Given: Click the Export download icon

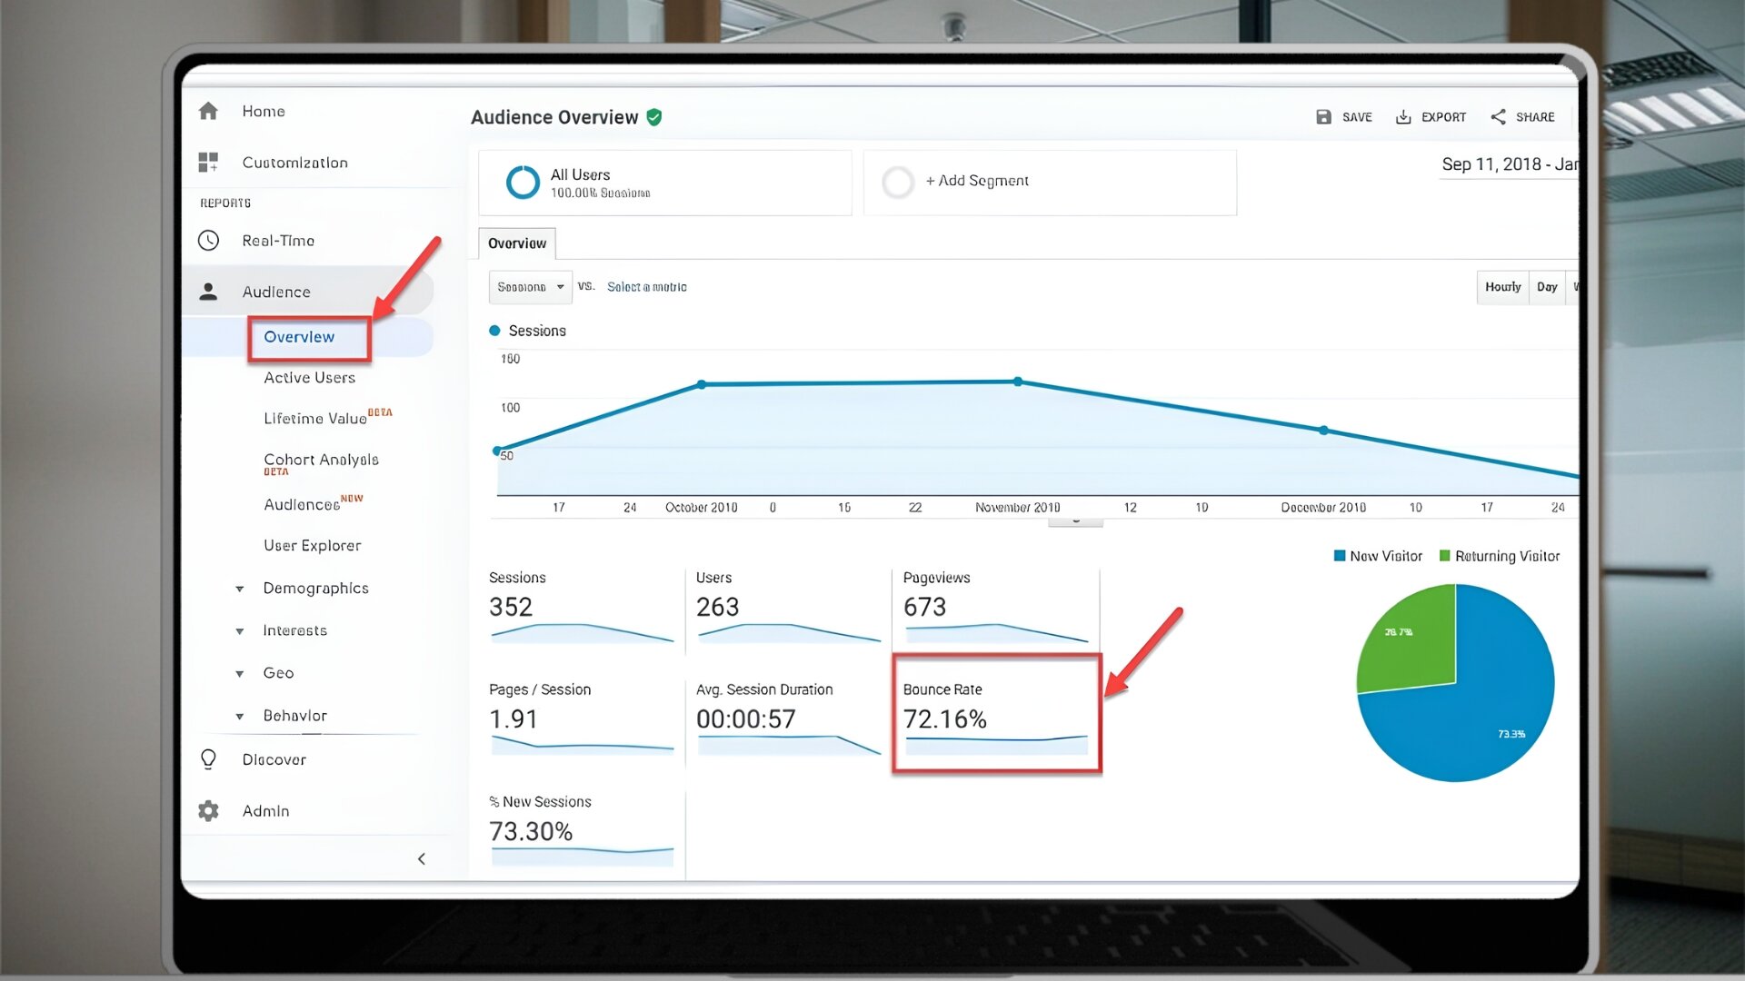Looking at the screenshot, I should (x=1402, y=116).
